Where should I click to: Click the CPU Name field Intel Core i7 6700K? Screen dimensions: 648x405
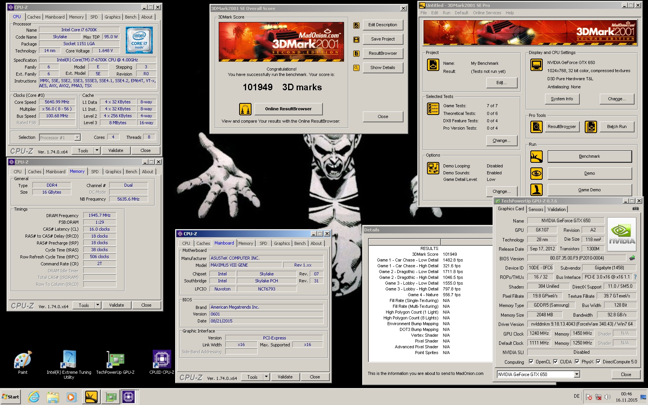pos(79,30)
